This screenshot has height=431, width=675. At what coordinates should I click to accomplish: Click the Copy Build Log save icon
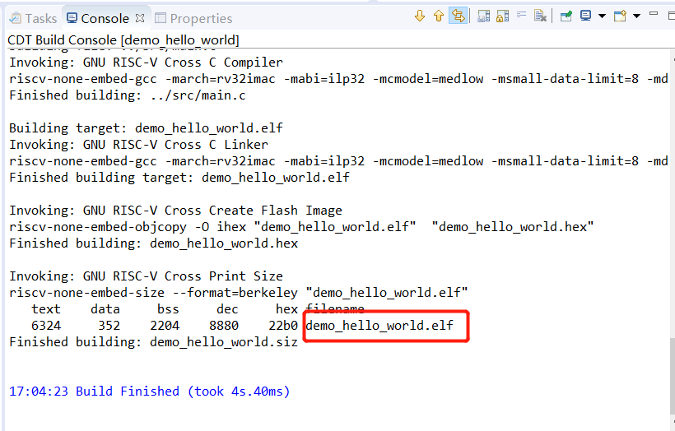point(484,16)
